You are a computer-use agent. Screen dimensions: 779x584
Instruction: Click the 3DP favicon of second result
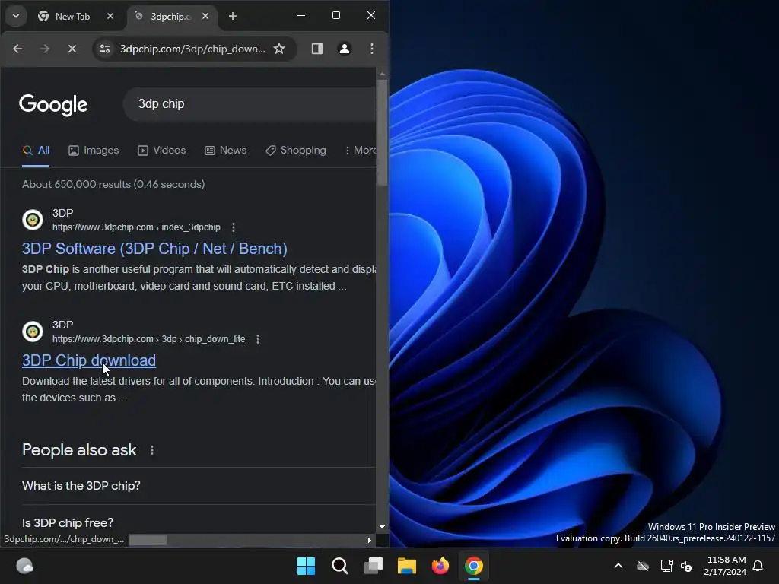point(33,332)
